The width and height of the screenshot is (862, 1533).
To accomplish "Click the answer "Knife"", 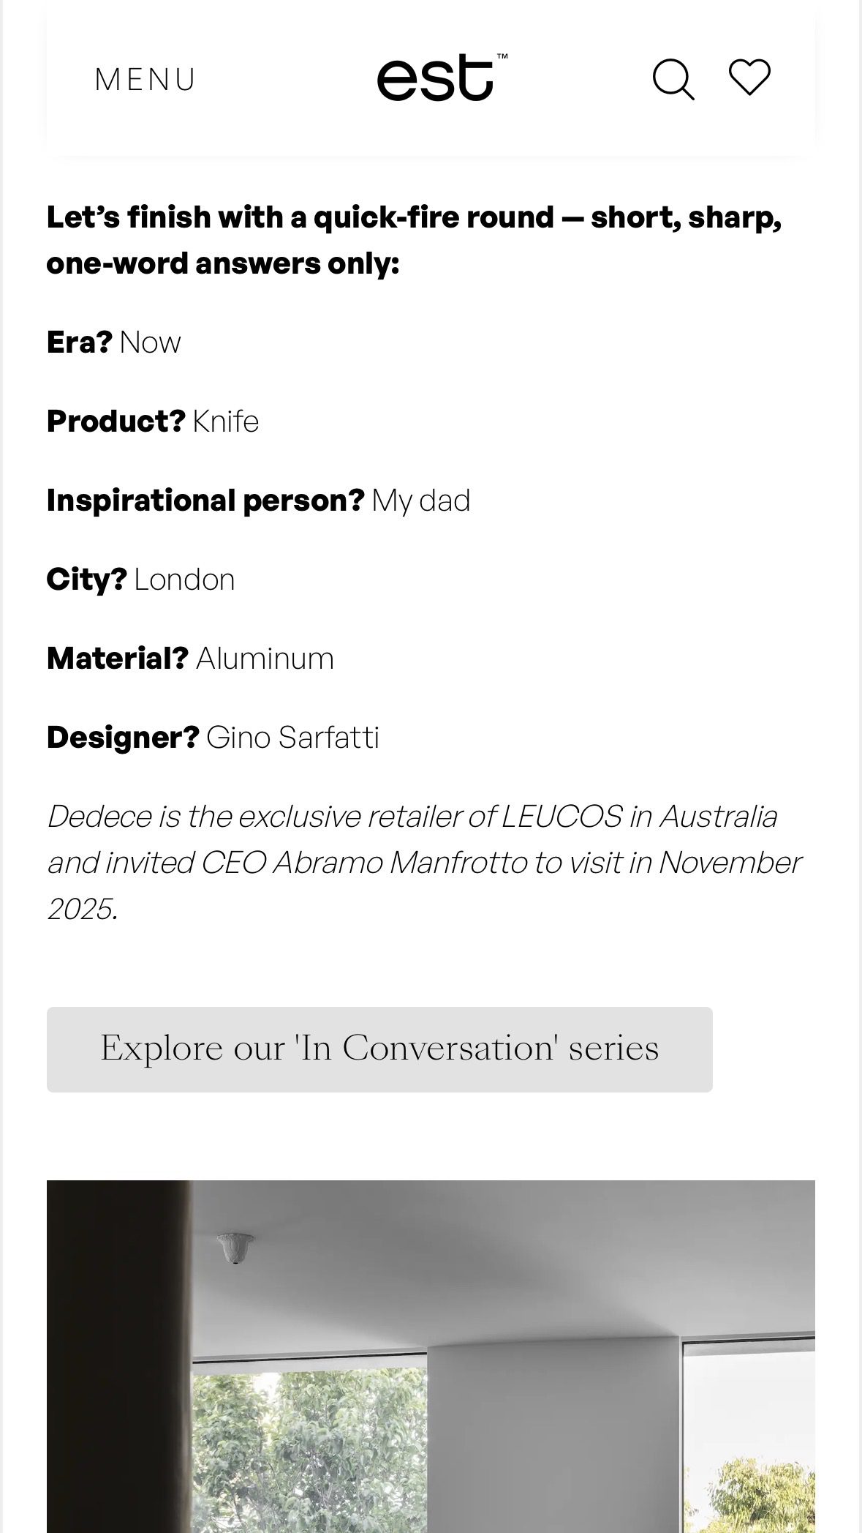I will 226,421.
